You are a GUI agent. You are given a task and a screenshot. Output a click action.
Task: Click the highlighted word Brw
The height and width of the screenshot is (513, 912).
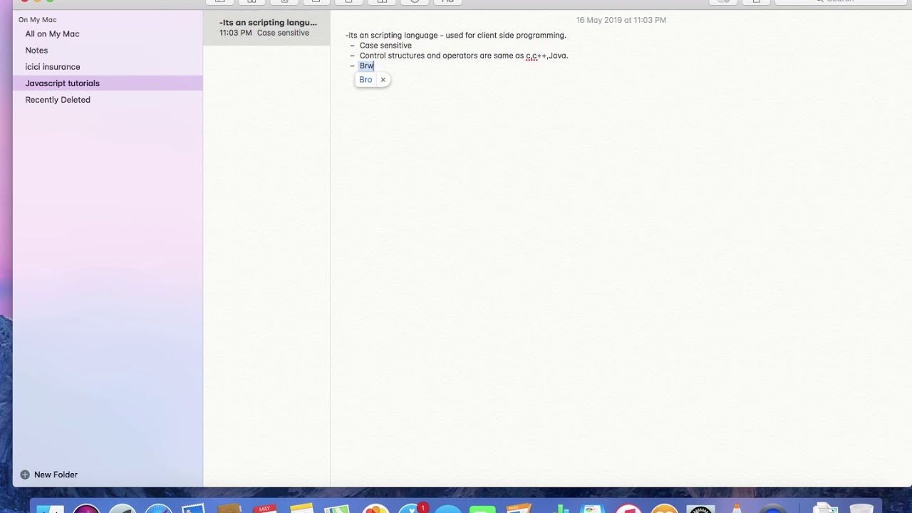pos(366,66)
